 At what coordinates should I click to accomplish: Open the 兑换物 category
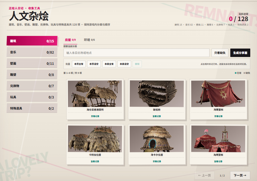tap(32, 86)
